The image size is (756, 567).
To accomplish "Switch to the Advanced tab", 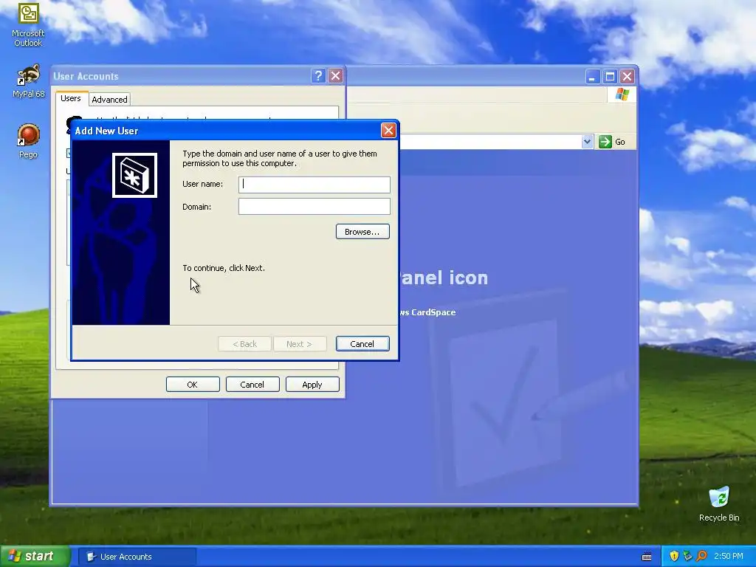I will (x=109, y=100).
